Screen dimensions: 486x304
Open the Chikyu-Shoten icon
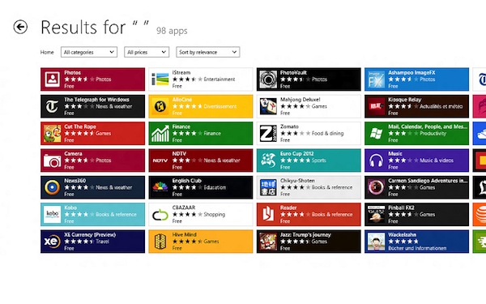(x=268, y=187)
